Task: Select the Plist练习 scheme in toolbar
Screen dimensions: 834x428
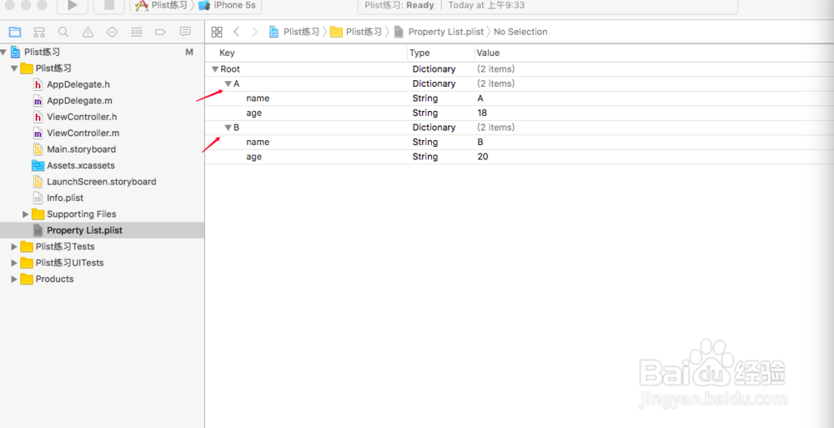Action: point(161,5)
